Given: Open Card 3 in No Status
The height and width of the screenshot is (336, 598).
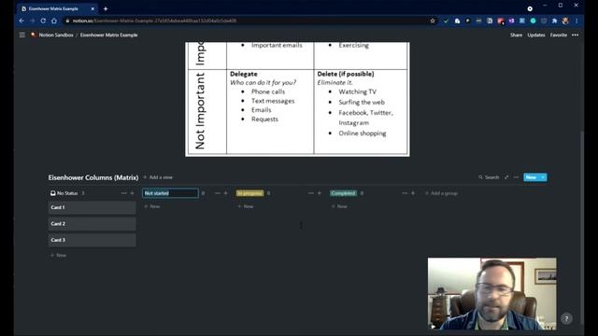Looking at the screenshot, I should pos(92,240).
